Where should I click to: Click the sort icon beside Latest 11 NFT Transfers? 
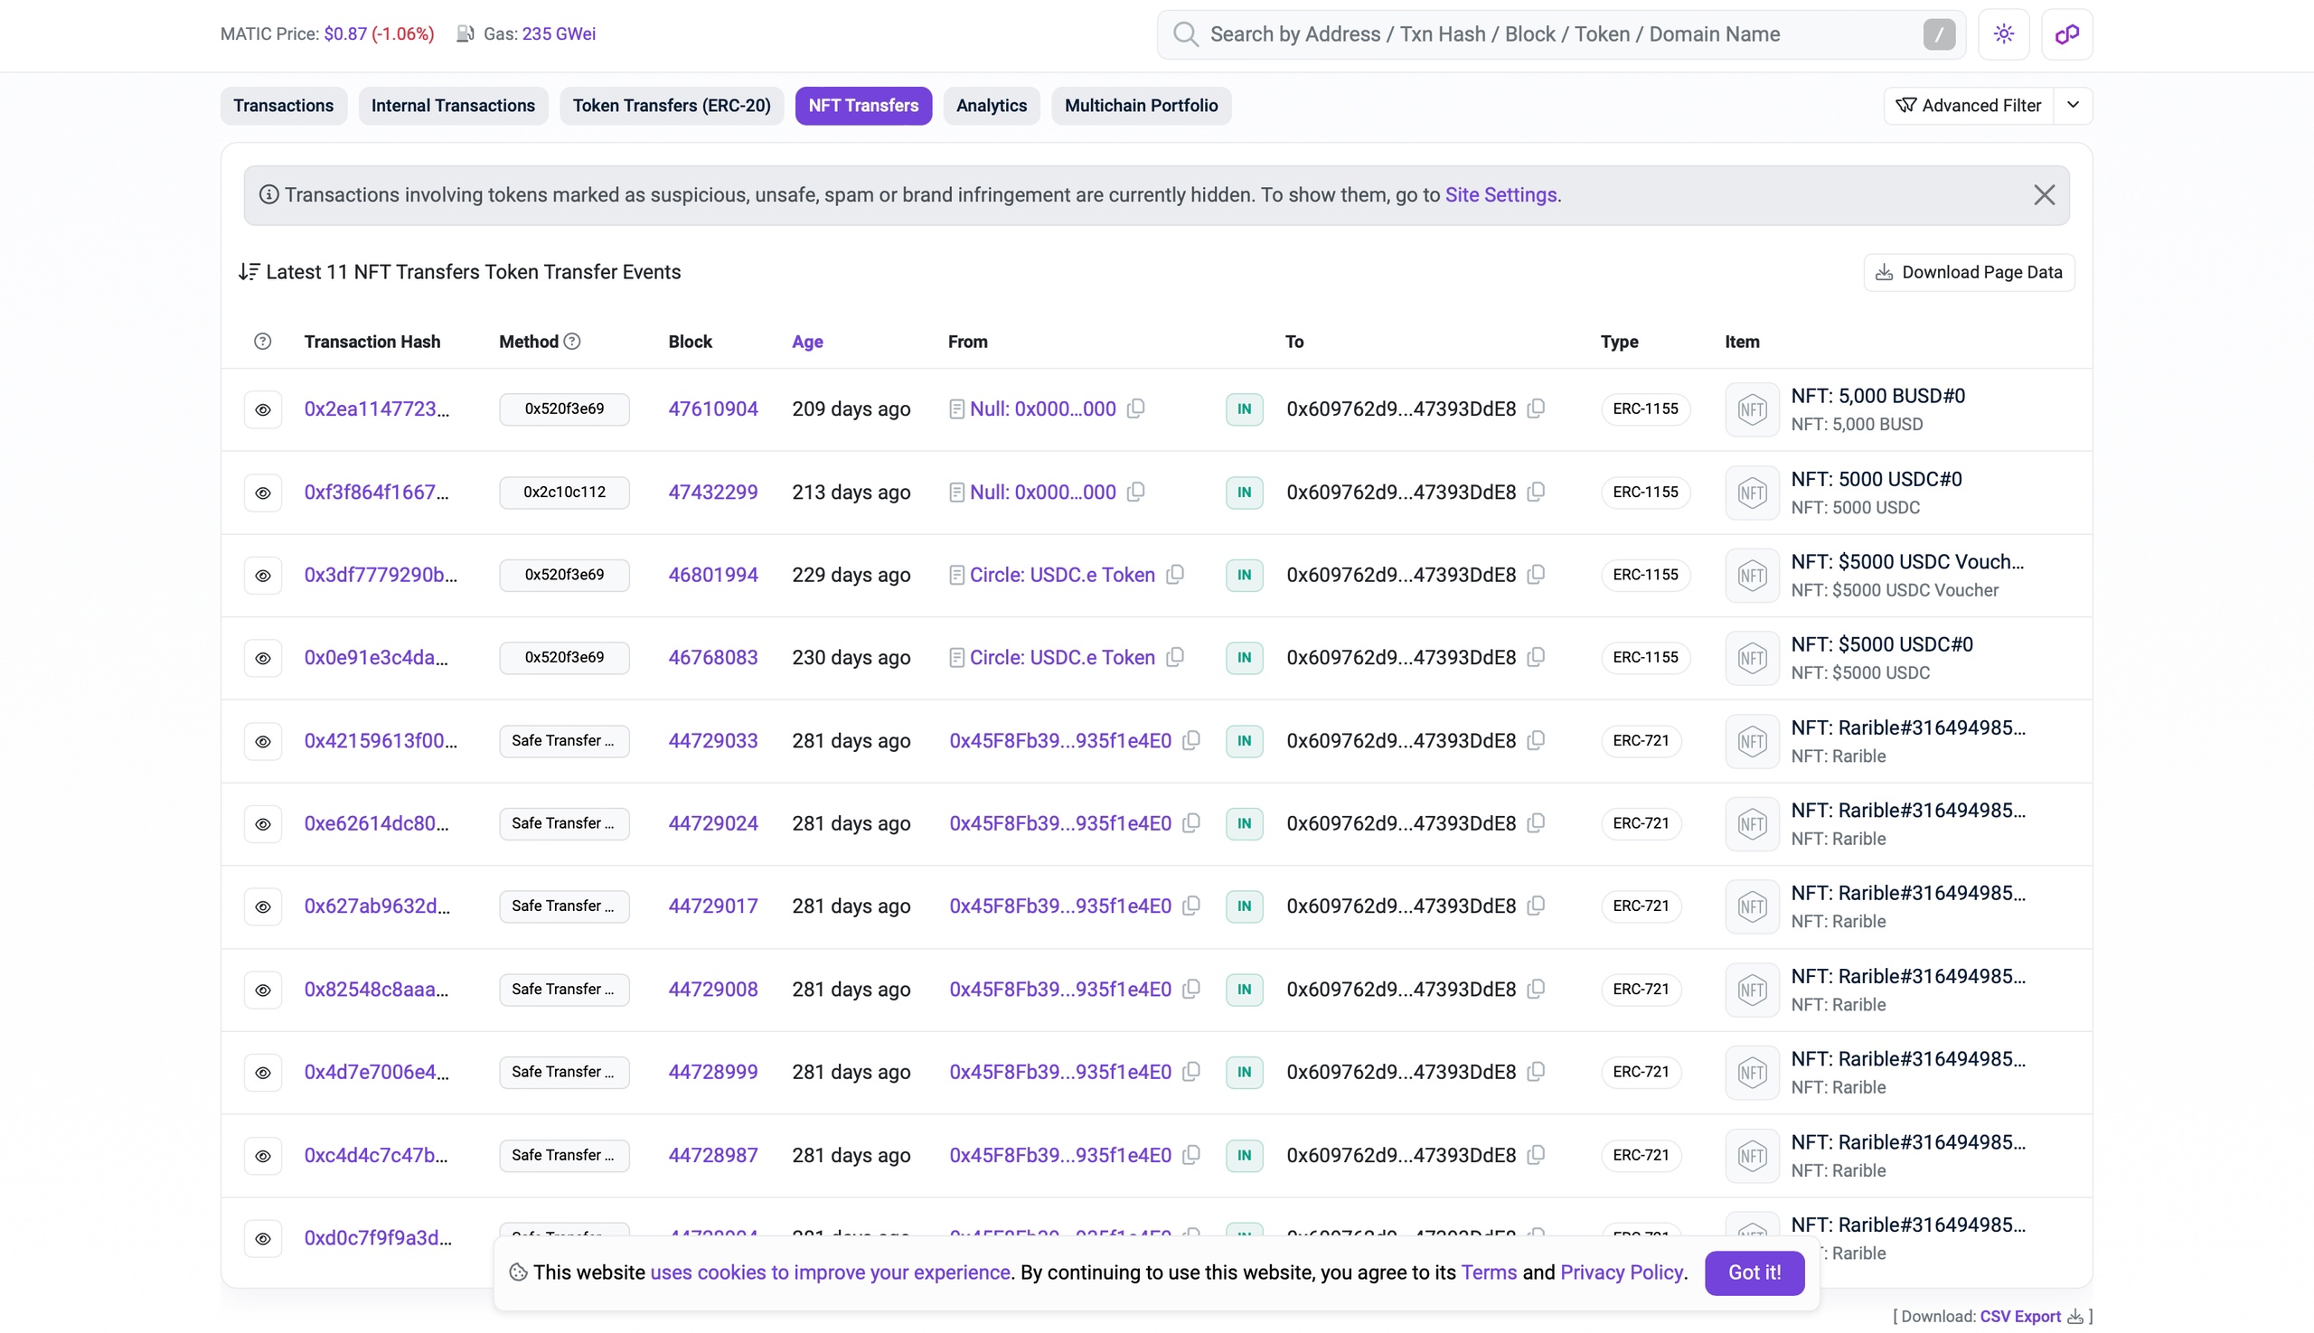click(249, 272)
